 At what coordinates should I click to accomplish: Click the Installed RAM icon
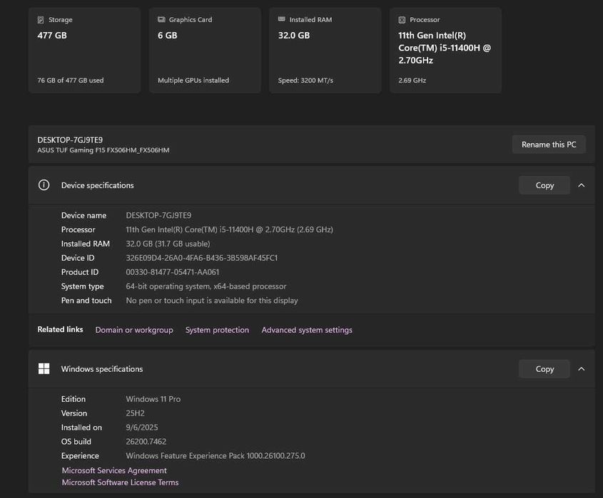[282, 20]
